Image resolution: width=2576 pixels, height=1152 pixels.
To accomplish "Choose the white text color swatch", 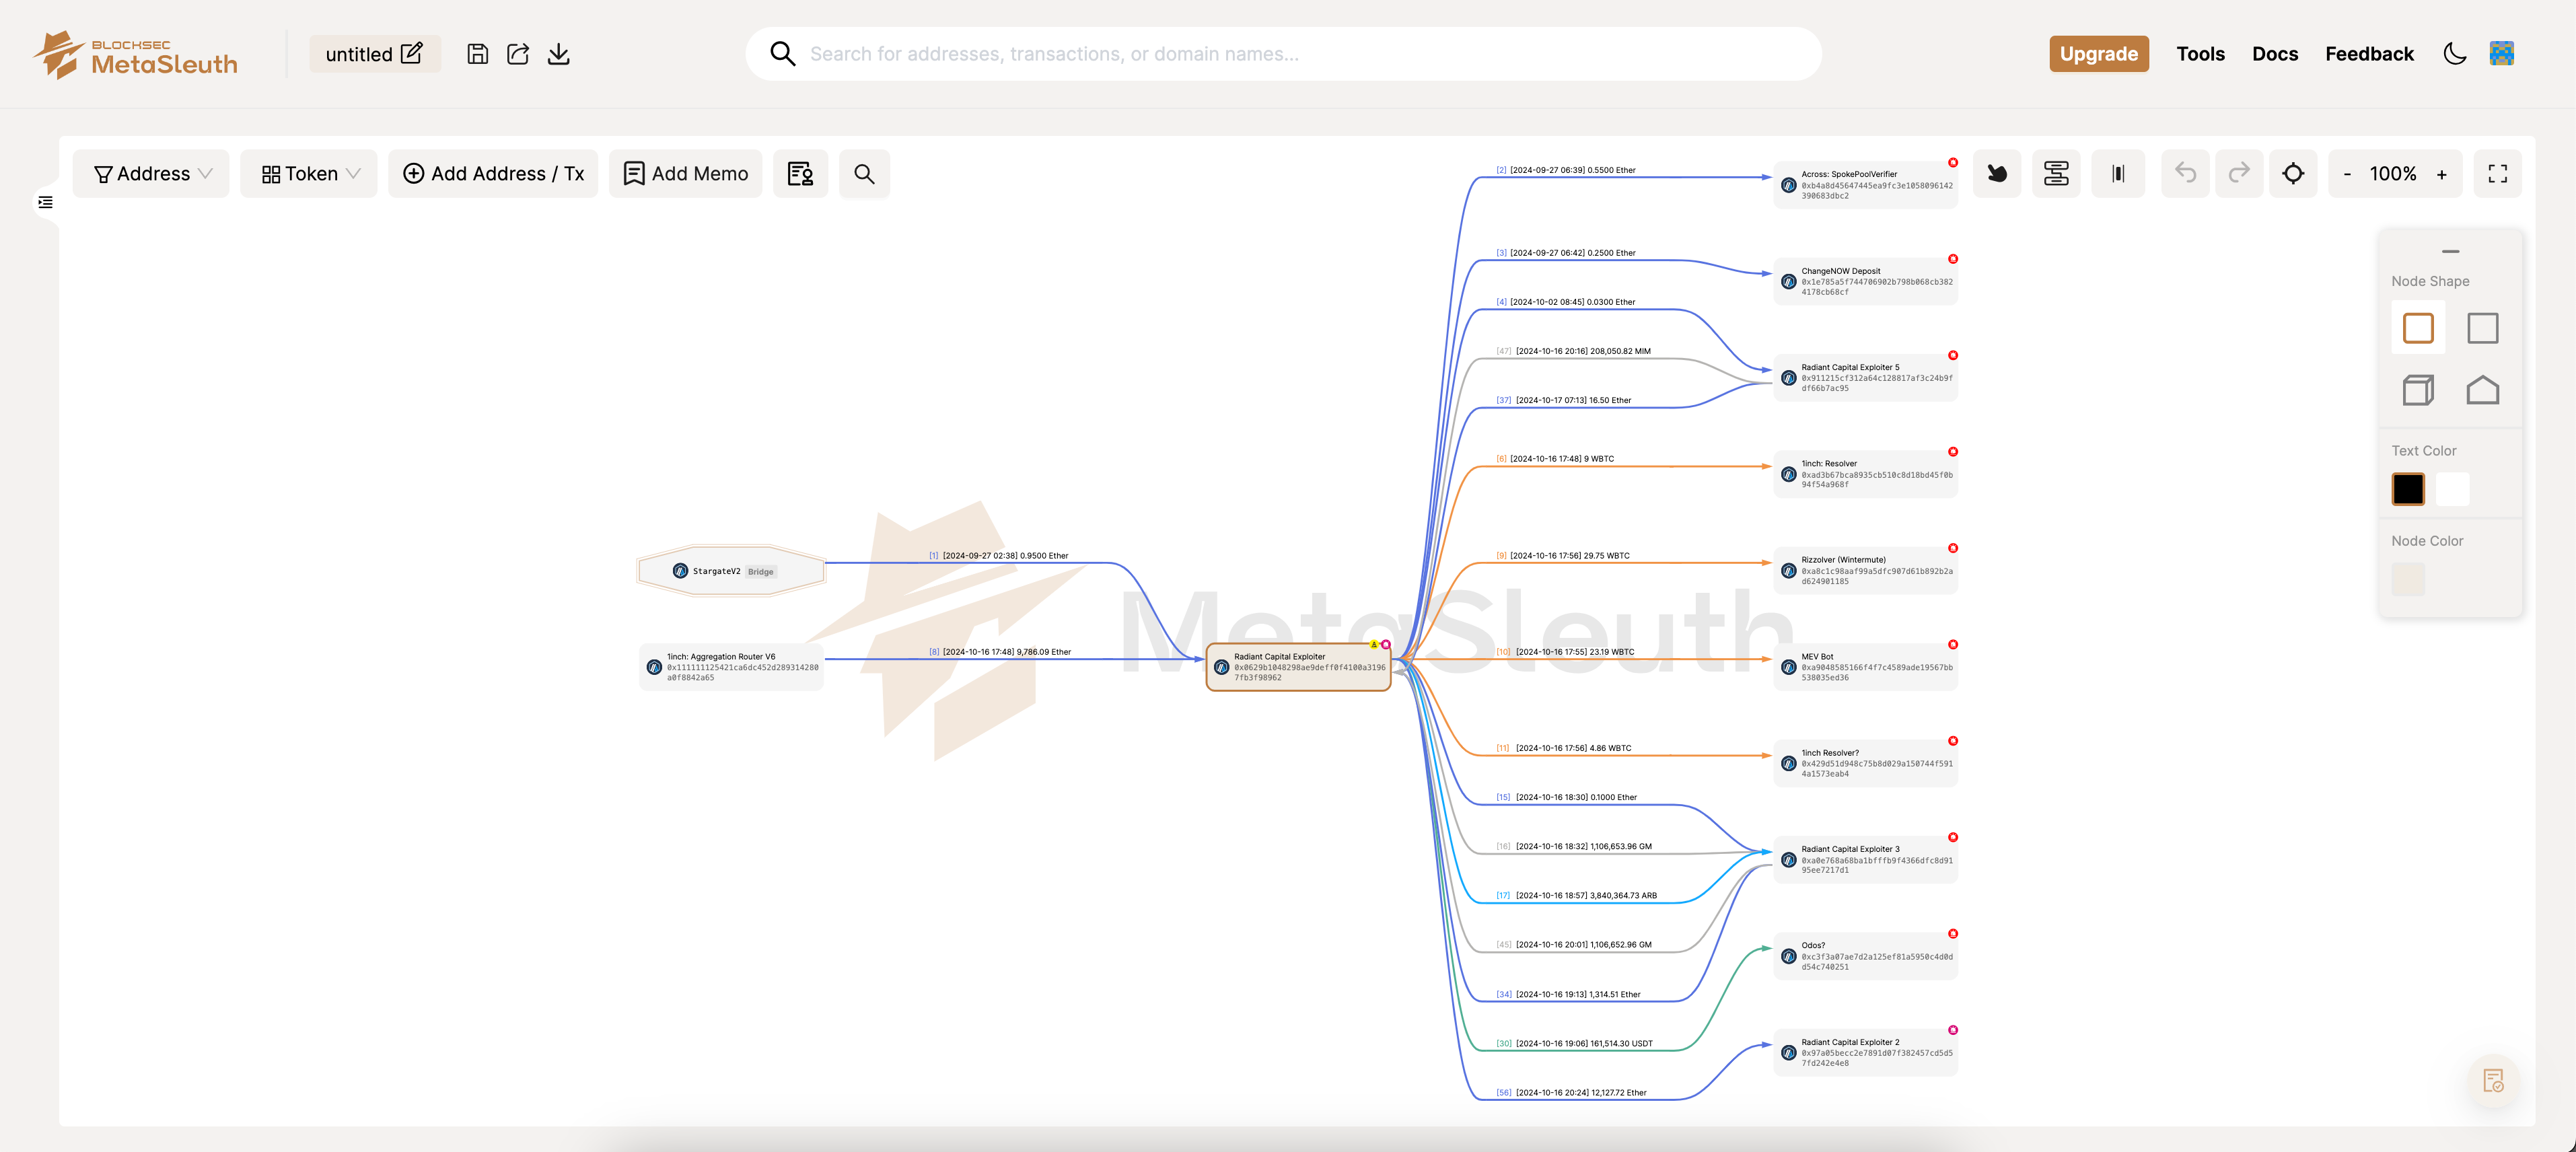I will (2452, 489).
